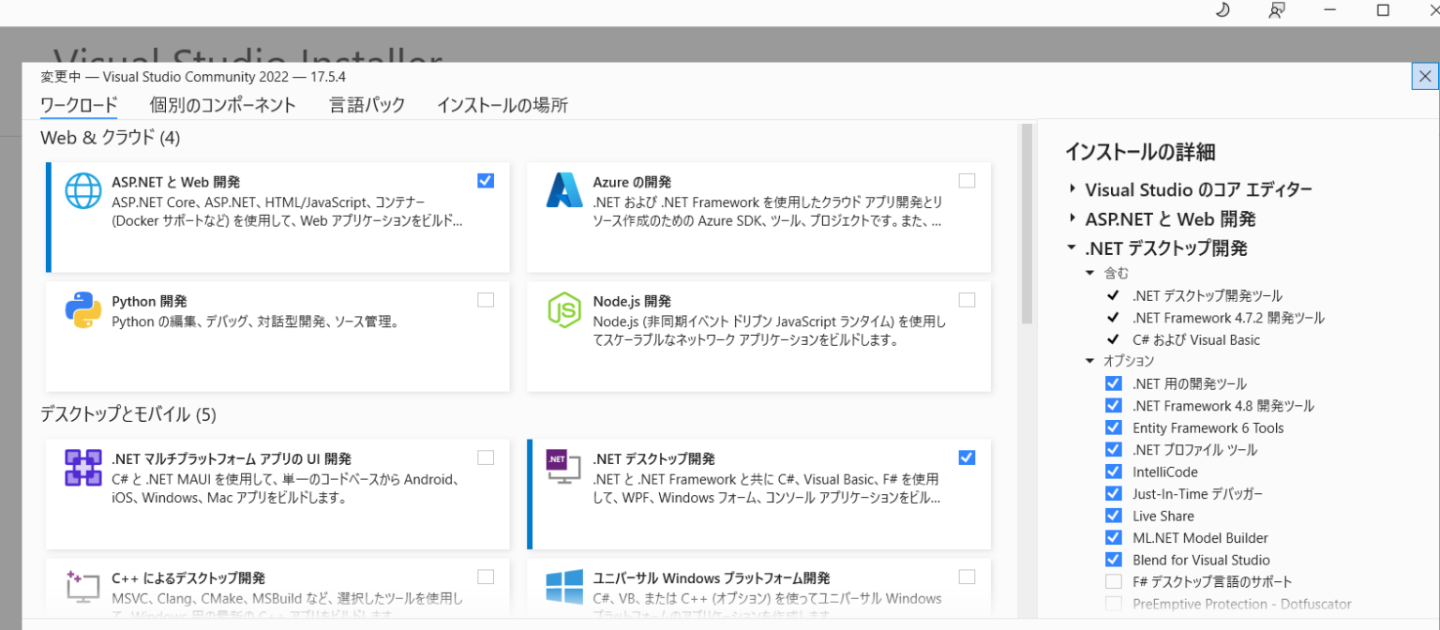Screen dimensions: 1440x630
Task: Click the C++ によるデスクトップ開発 icon
Action: (83, 585)
